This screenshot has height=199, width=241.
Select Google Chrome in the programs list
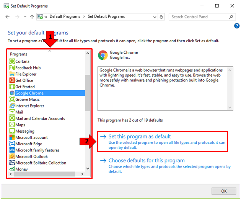tap(29, 93)
